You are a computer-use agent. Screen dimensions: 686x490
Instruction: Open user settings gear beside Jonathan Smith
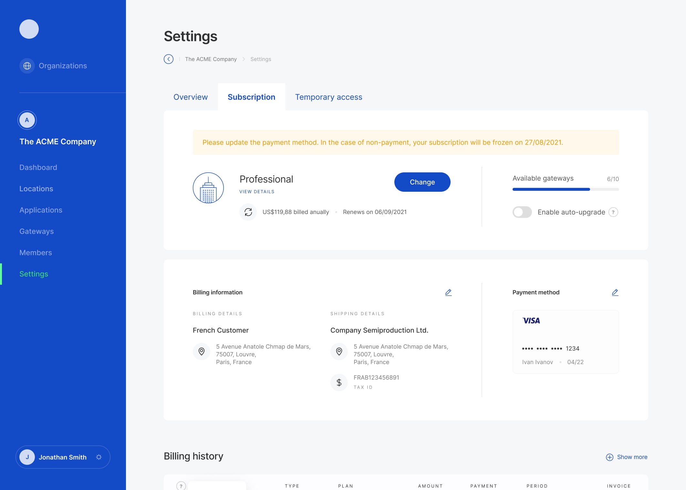click(x=99, y=457)
